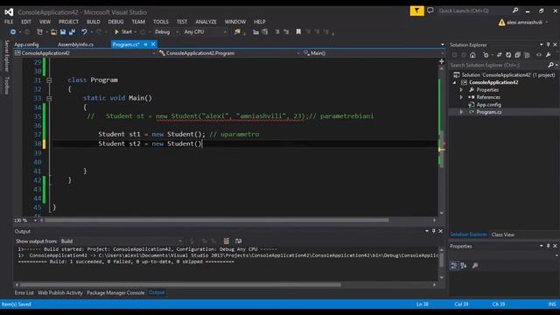The image size is (560, 315).
Task: Collapse the class Program code region
Action: click(49, 80)
